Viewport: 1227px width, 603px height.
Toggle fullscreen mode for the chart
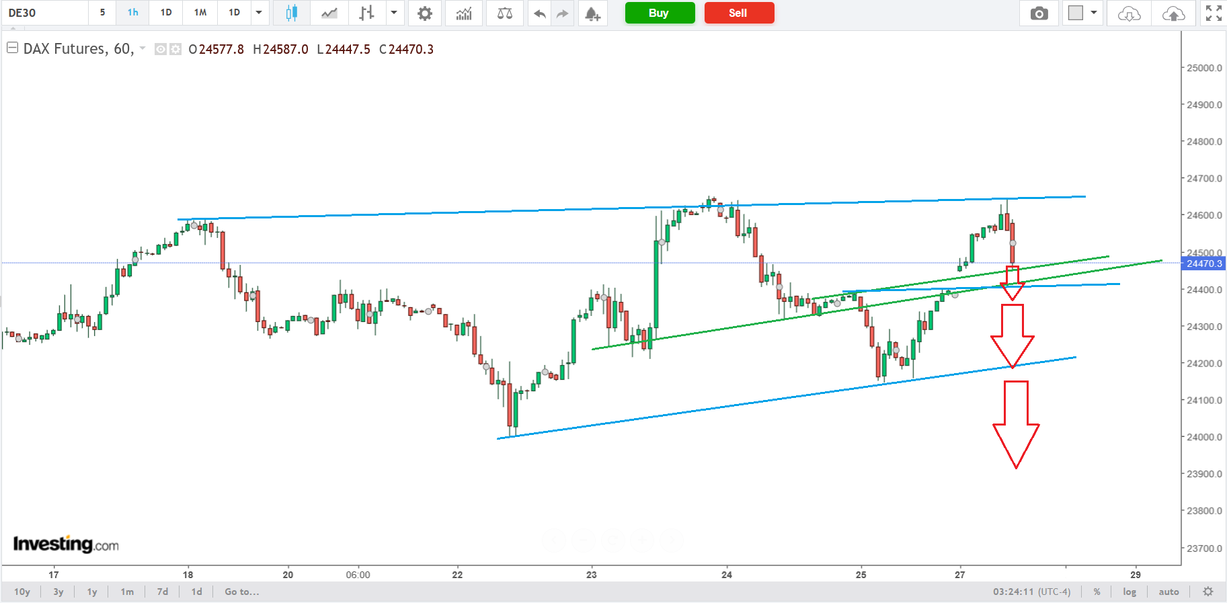click(x=1214, y=13)
